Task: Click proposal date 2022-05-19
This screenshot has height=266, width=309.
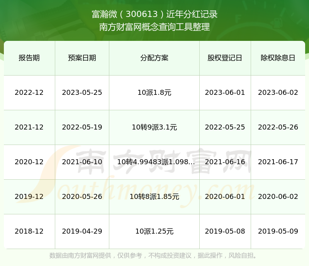Action: [82, 127]
